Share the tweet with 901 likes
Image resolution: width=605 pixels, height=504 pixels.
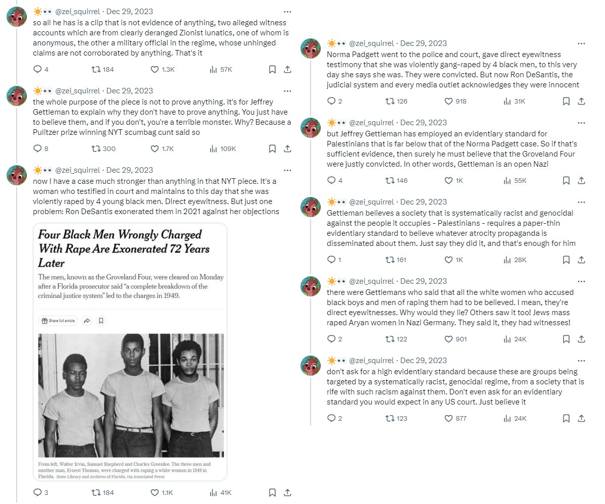click(x=581, y=339)
